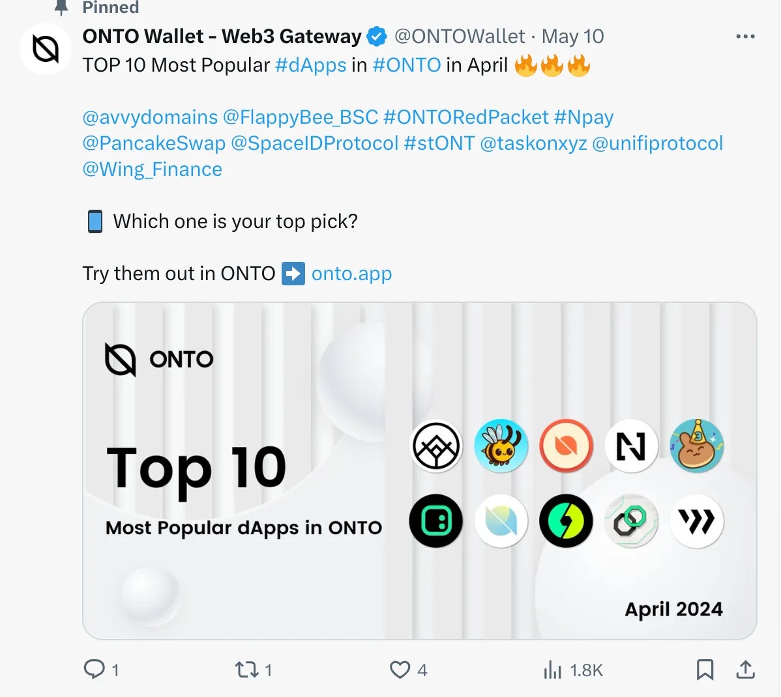Open @Wing_Finance mention link

tap(152, 169)
